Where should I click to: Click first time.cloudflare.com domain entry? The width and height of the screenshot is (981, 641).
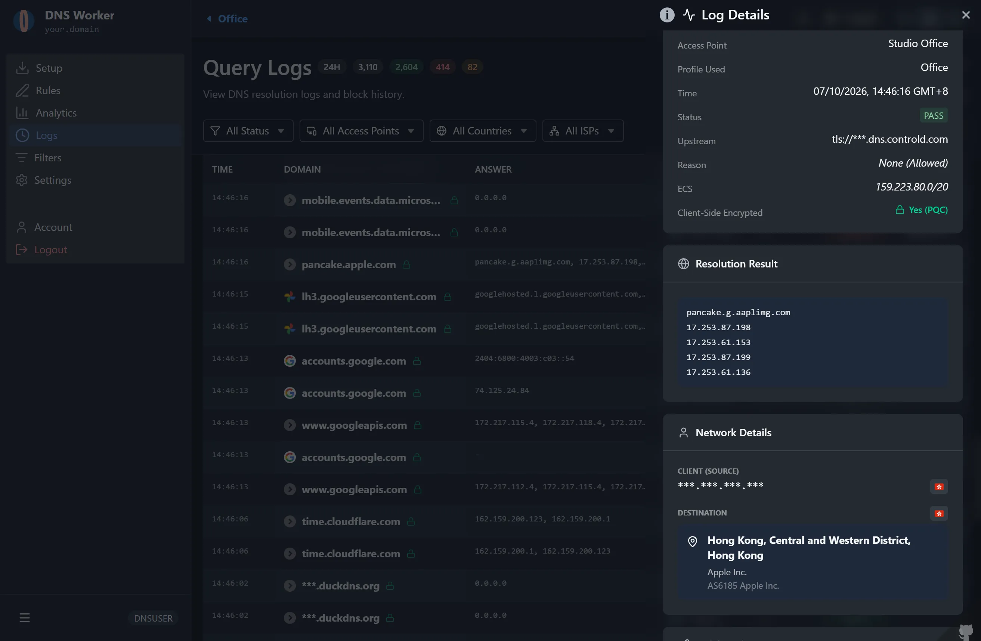pyautogui.click(x=351, y=521)
